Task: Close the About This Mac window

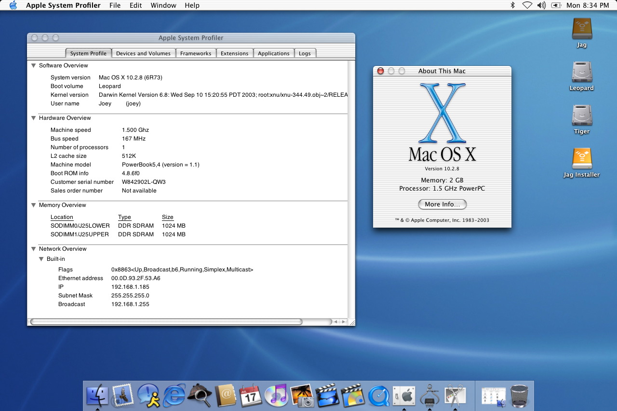Action: click(380, 71)
